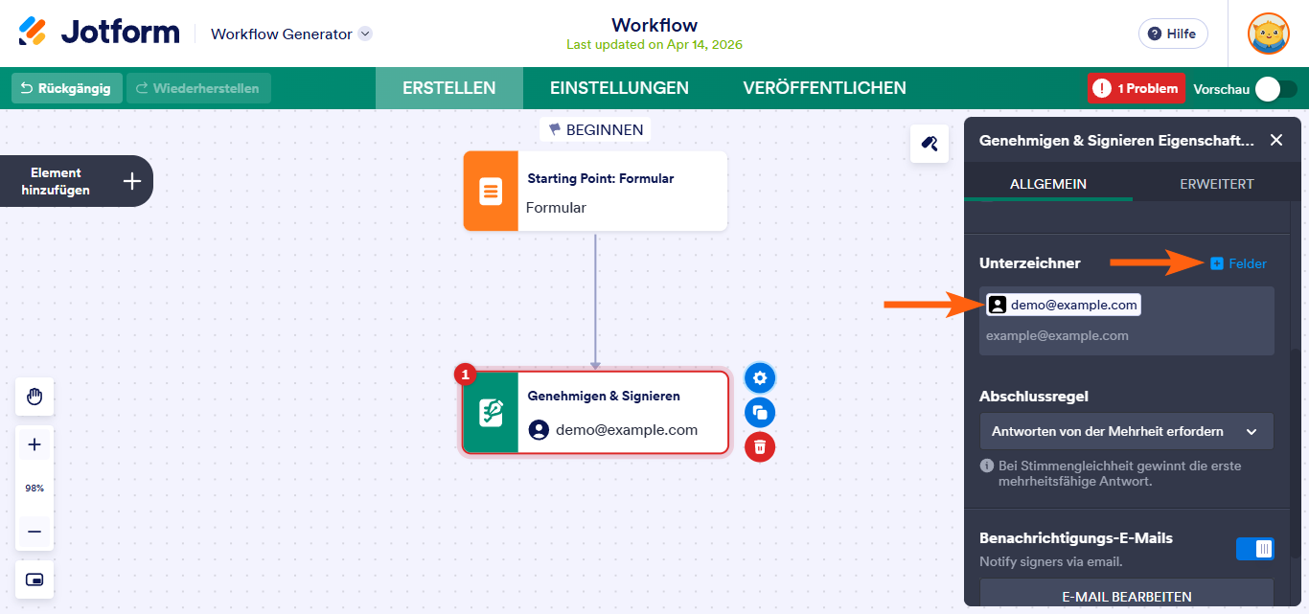Disable Benachrichtigungs-E-Mails notifications
Image resolution: width=1309 pixels, height=614 pixels.
pyautogui.click(x=1254, y=548)
